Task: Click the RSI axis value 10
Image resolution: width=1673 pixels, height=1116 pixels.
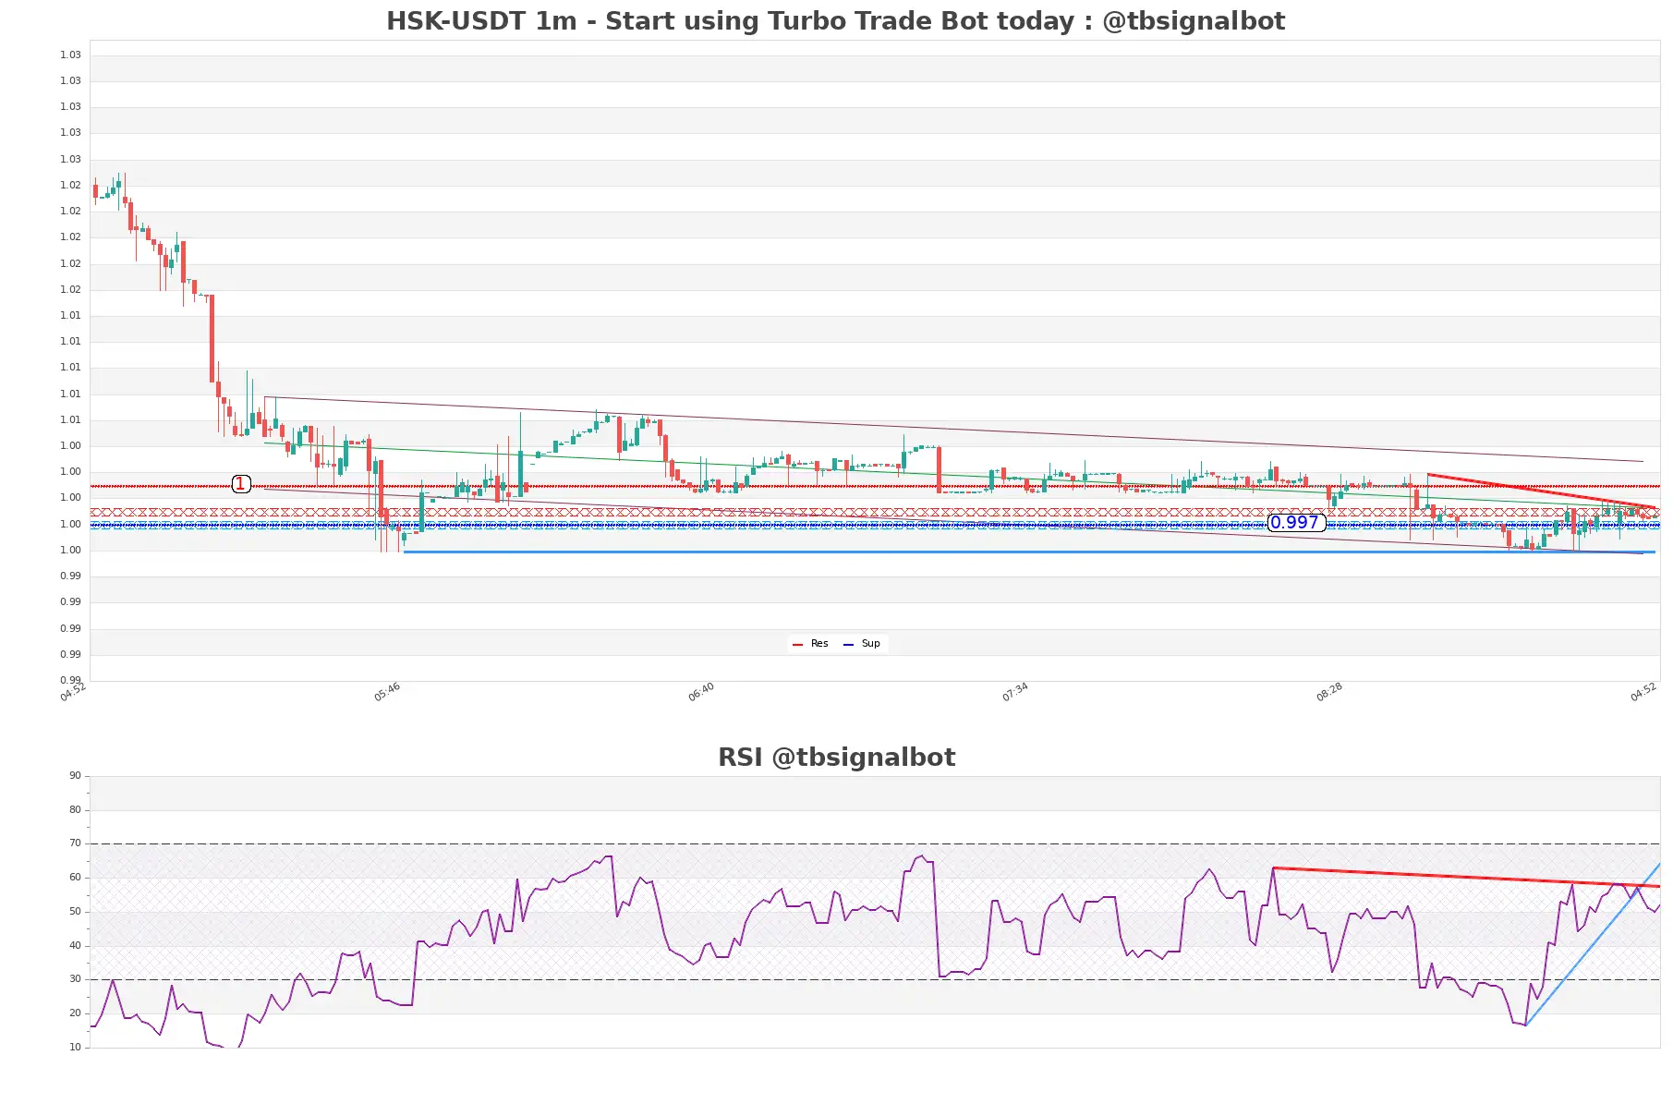Action: click(x=75, y=1048)
